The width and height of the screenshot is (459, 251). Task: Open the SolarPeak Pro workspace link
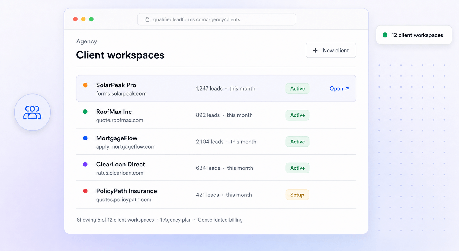point(339,89)
